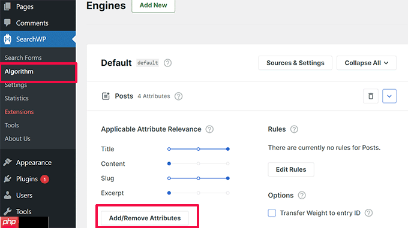Delete the Posts source with trash icon

click(x=371, y=96)
